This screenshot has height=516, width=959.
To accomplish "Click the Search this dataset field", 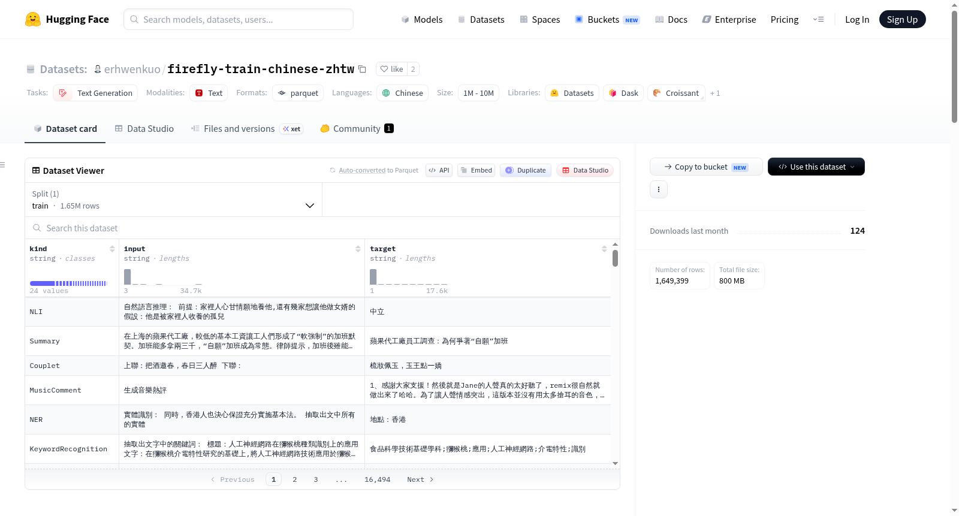I will [x=322, y=228].
